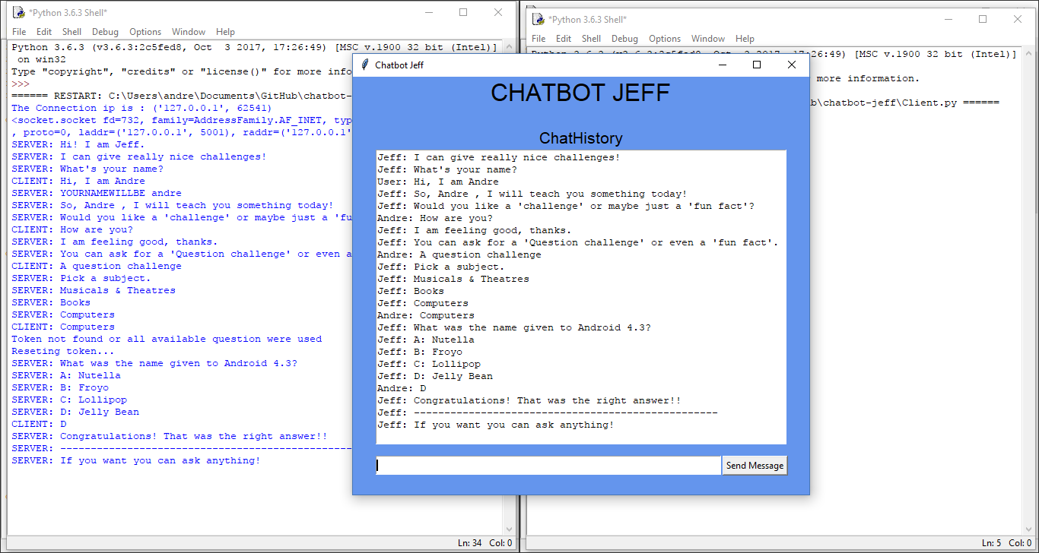Click shell line 'SERVER: Books'
1039x553 pixels.
(51, 302)
